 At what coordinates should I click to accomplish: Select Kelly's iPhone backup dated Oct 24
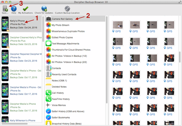tap(21, 24)
